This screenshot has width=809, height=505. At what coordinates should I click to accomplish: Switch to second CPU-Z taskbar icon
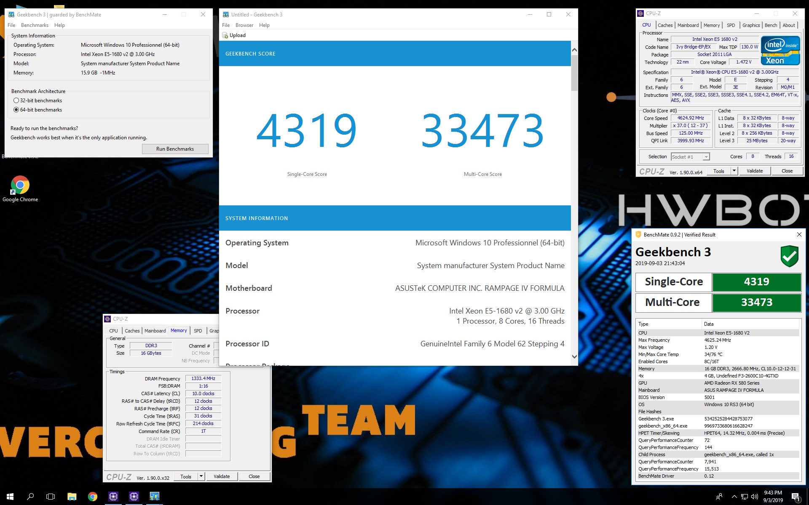coord(134,497)
